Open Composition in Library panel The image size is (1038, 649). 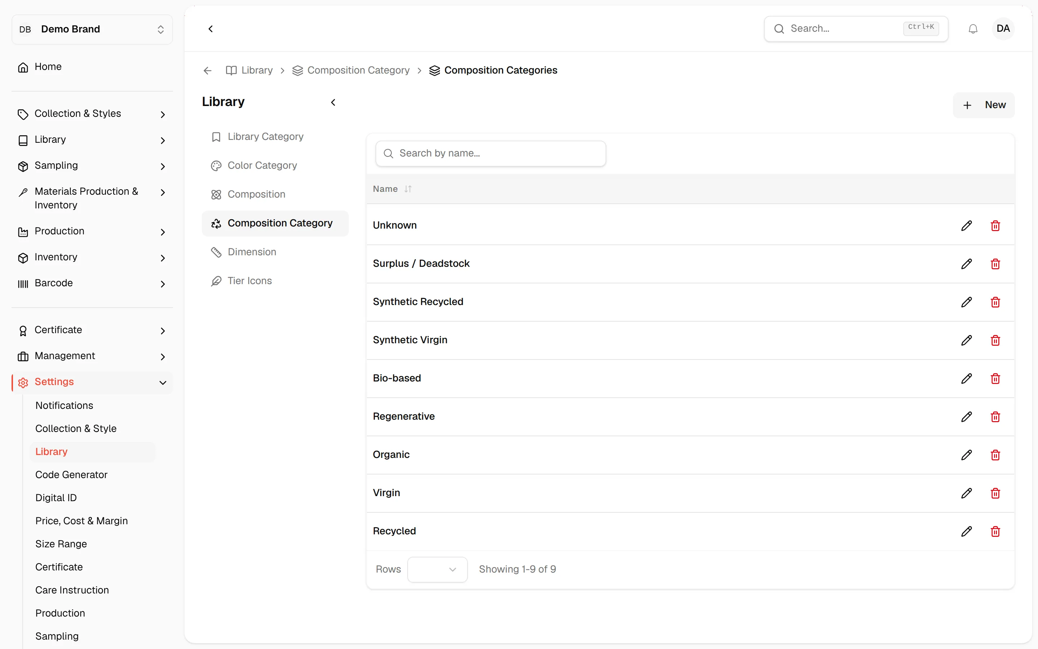275,194
